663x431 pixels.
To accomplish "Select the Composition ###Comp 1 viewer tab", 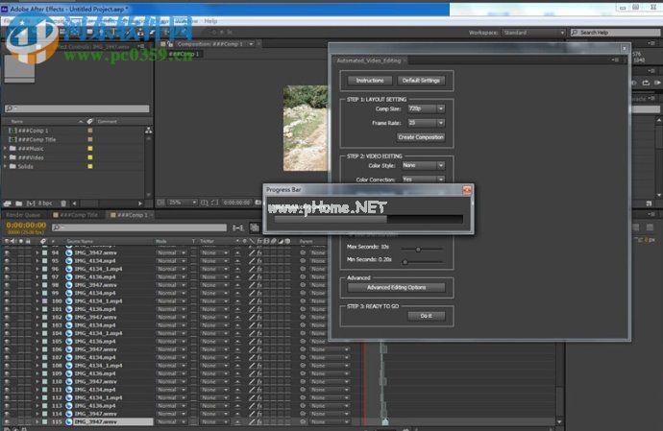I will (x=209, y=44).
